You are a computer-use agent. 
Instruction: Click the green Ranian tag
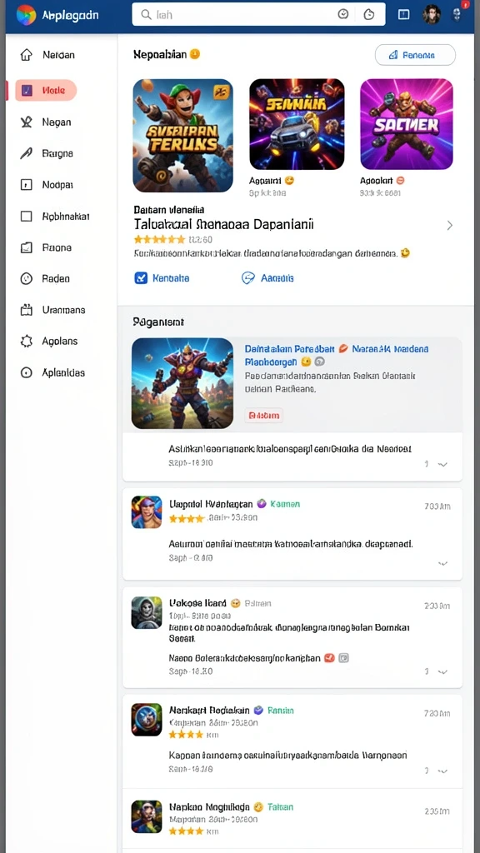[281, 711]
